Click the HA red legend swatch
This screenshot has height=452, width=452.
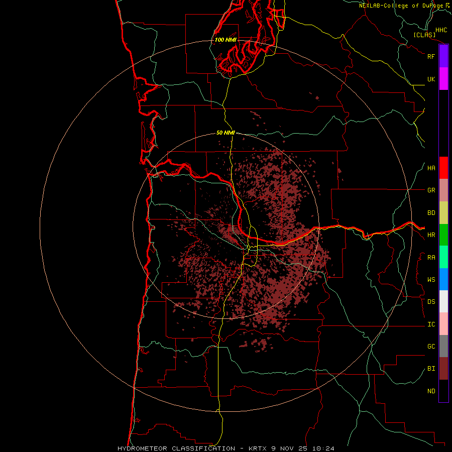443,168
